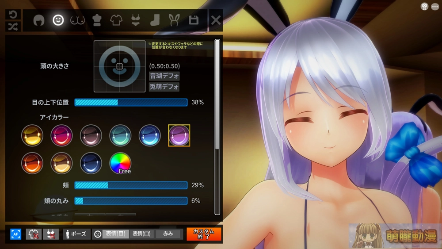Click the bunny ears accessory icon
Screen dimensions: 442x249
click(174, 20)
